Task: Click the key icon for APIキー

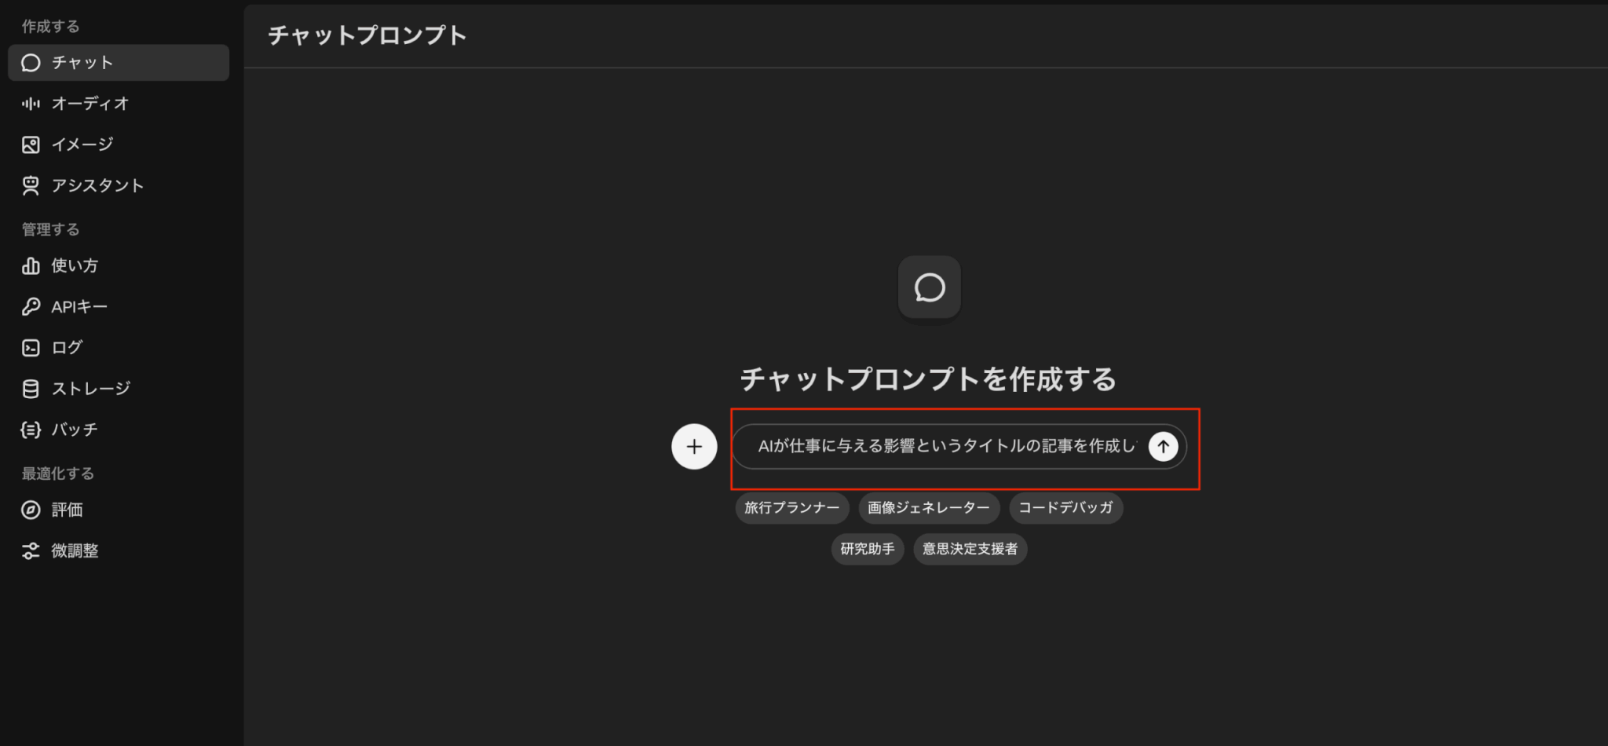Action: (x=31, y=306)
